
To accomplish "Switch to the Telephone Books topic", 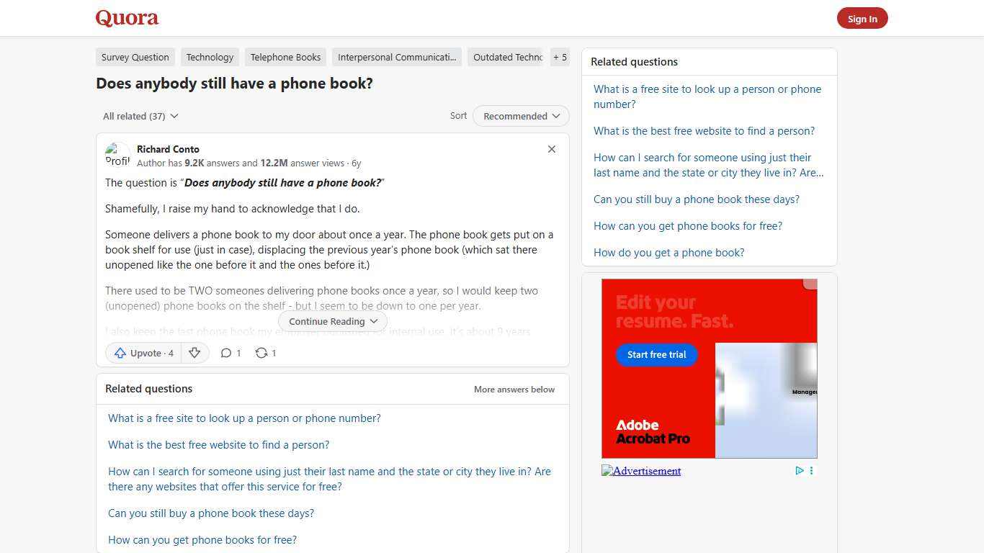I will tap(285, 57).
